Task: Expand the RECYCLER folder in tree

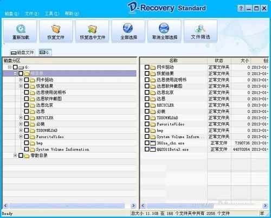Action: click(21, 118)
